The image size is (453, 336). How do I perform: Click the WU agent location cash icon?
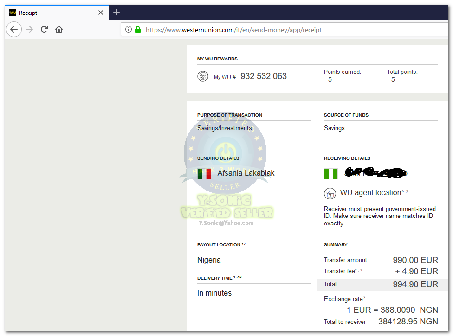(x=330, y=193)
